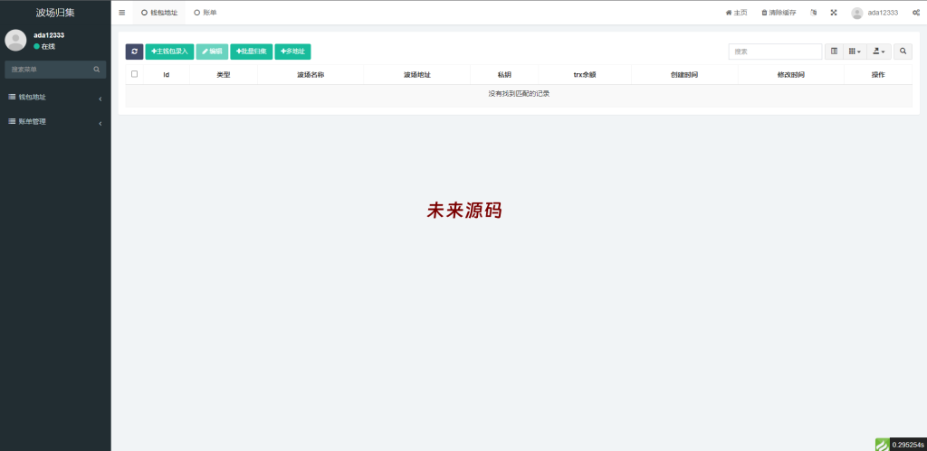
Task: Click the sidebar search magnifier icon
Action: [x=96, y=70]
